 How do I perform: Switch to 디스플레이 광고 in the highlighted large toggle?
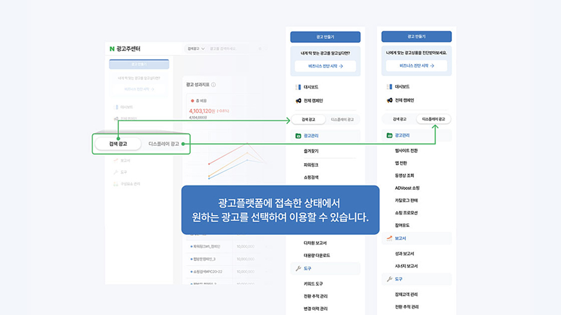point(164,144)
